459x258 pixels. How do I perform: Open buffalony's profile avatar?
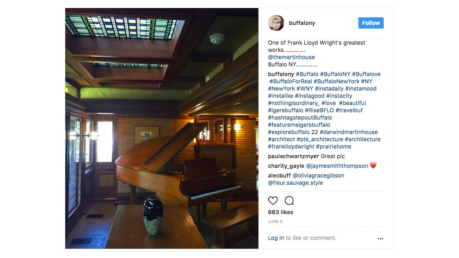[x=276, y=23]
